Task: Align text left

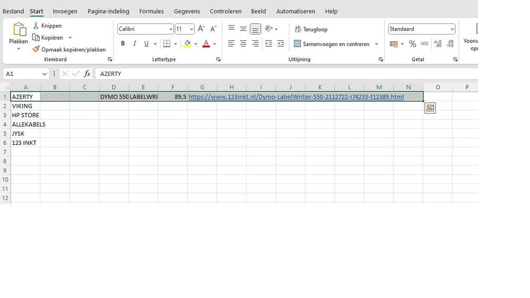Action: (x=231, y=43)
